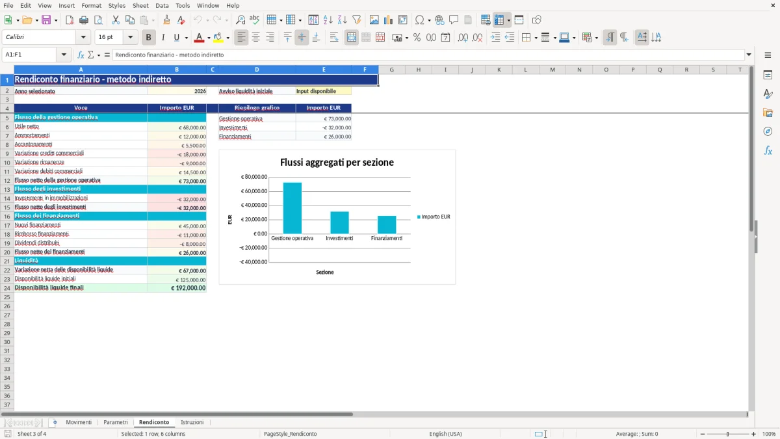Screen dimensions: 780x439
Task: Open Underline style dropdown arrow
Action: click(x=186, y=38)
